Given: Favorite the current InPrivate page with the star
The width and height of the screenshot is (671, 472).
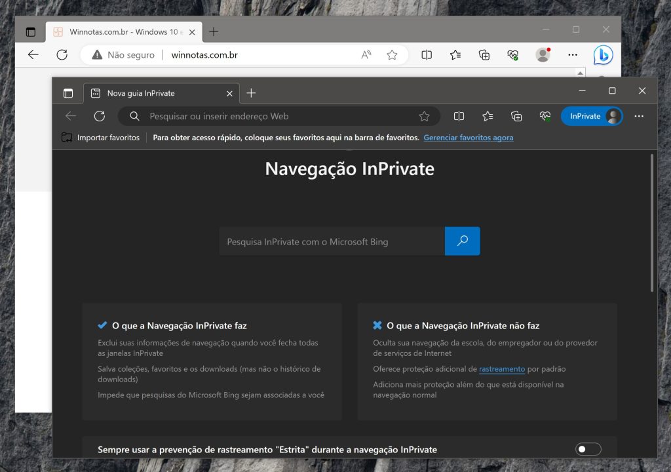Looking at the screenshot, I should click(x=425, y=116).
